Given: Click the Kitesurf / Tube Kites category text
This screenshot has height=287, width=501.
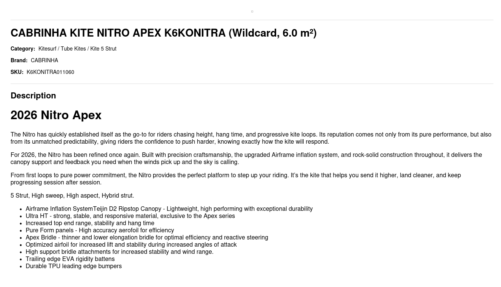Looking at the screenshot, I should click(77, 49).
